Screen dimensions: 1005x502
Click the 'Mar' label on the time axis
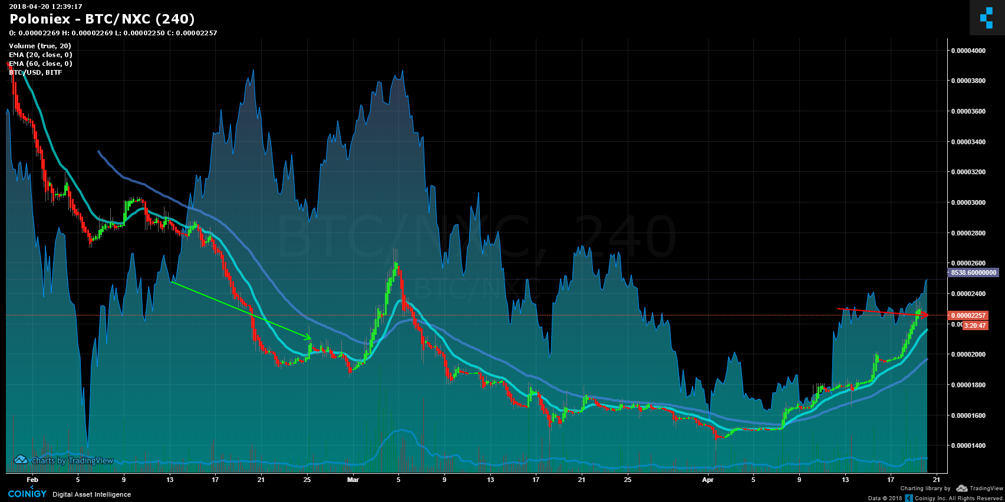pyautogui.click(x=353, y=480)
